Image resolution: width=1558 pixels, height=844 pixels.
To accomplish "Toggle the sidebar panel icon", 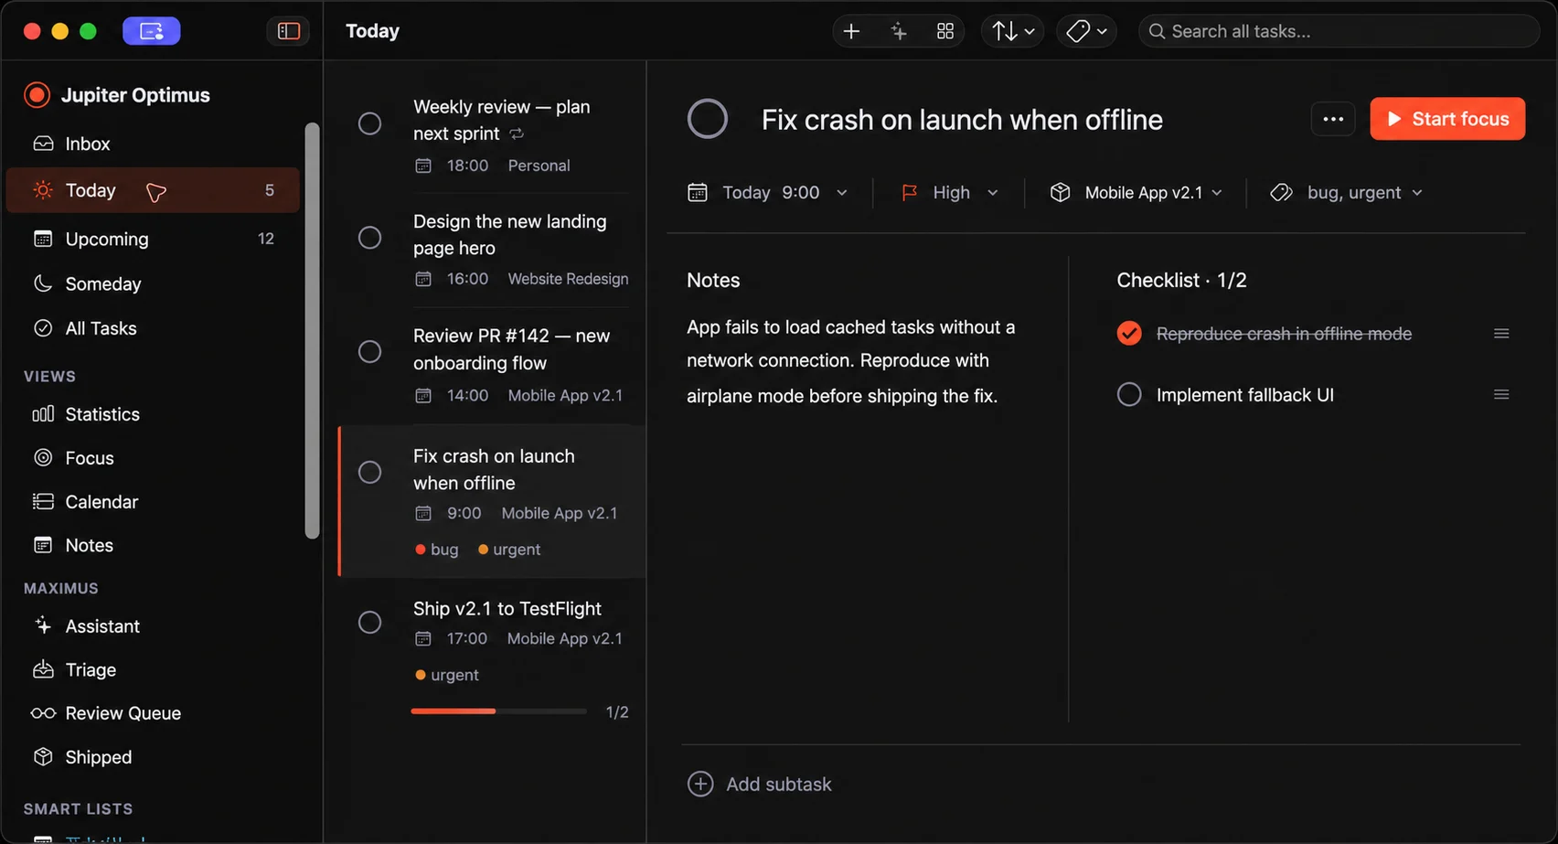I will click(289, 31).
